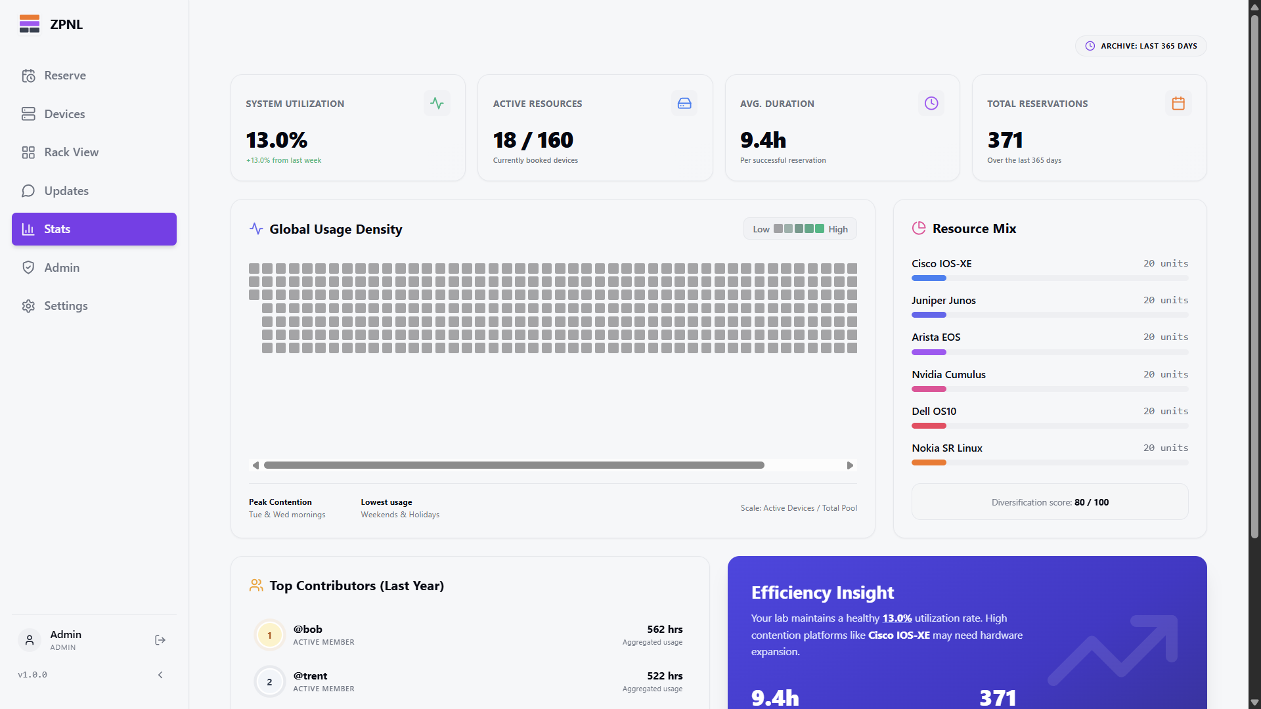
Task: Click the clock icon on Avg. Duration card
Action: tap(931, 103)
